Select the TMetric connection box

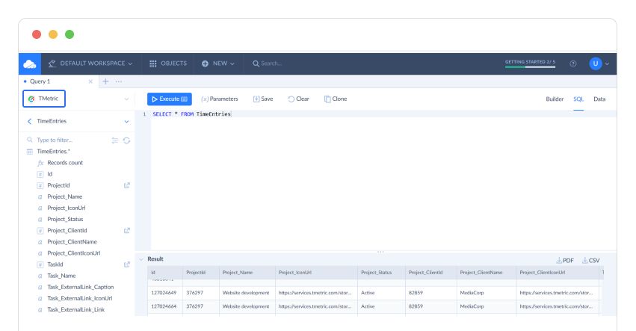pyautogui.click(x=44, y=99)
